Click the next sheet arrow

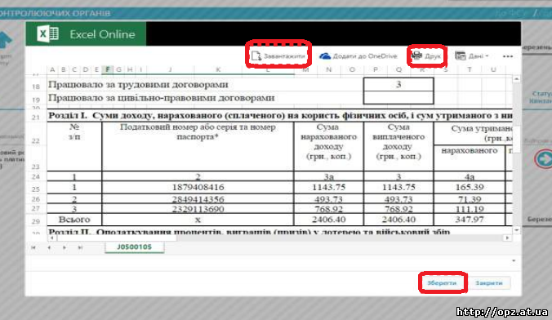pyautogui.click(x=65, y=247)
